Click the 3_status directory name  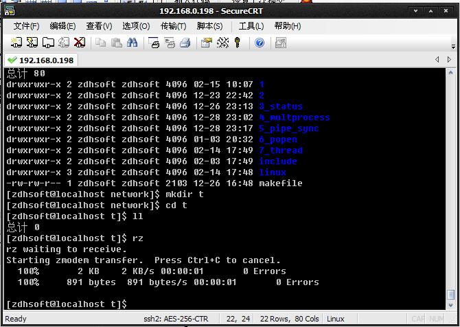[x=280, y=106]
